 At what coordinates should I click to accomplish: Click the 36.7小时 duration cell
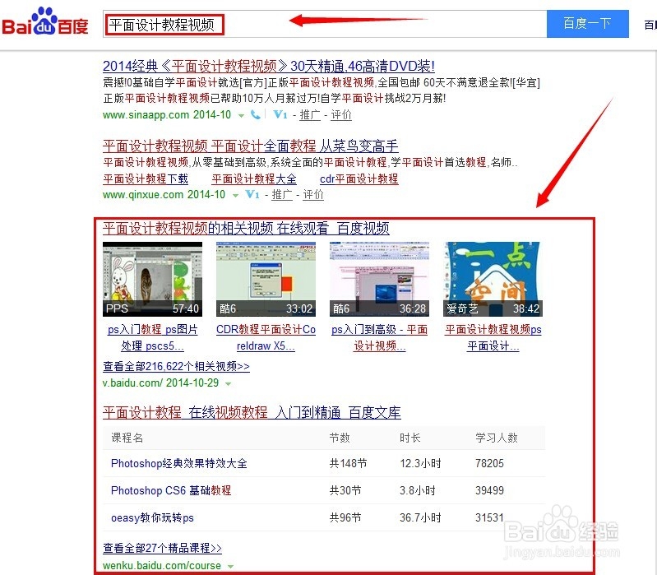pyautogui.click(x=420, y=517)
